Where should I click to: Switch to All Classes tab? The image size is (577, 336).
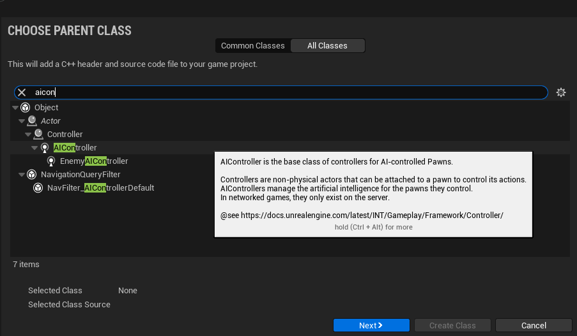(x=328, y=46)
